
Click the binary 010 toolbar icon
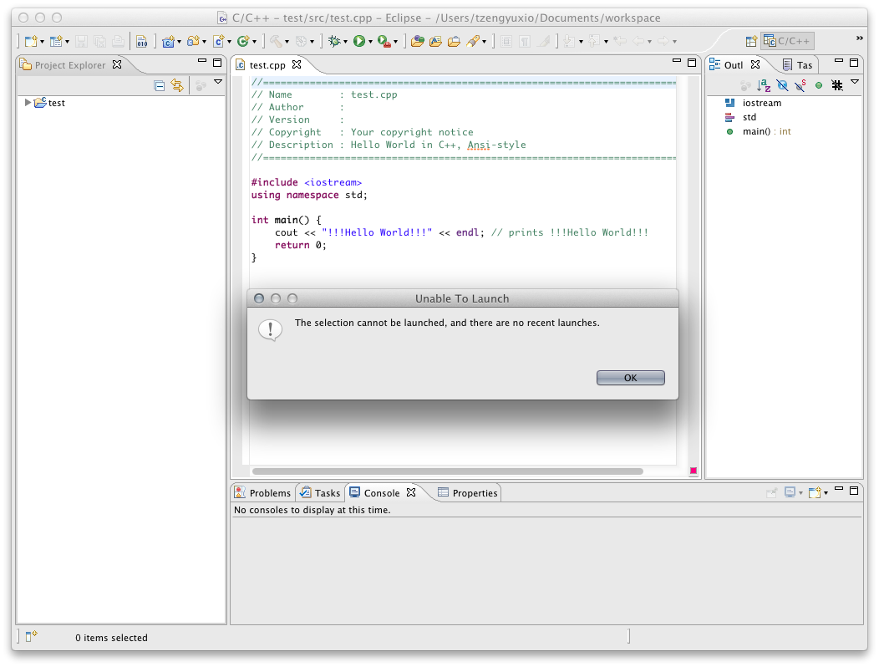tap(141, 40)
